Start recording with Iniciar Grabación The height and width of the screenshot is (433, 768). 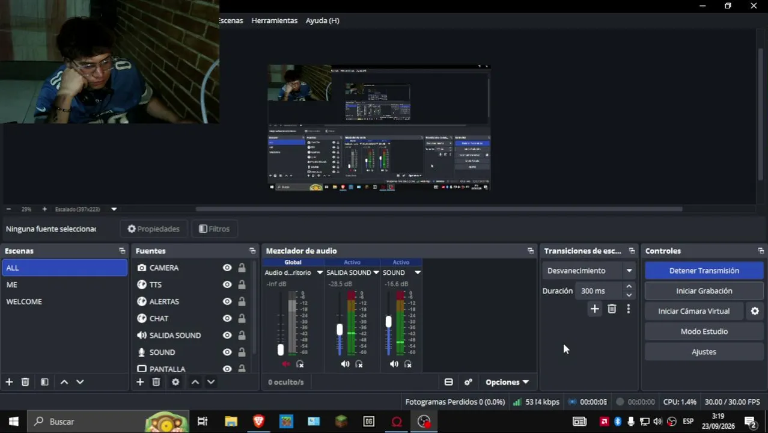704,291
